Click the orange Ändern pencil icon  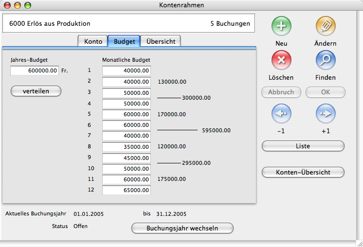[x=326, y=26]
